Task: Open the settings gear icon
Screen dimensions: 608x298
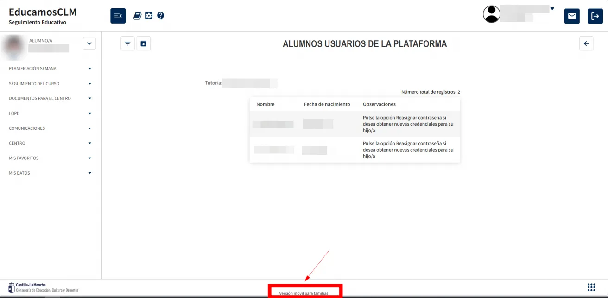Action: click(149, 15)
